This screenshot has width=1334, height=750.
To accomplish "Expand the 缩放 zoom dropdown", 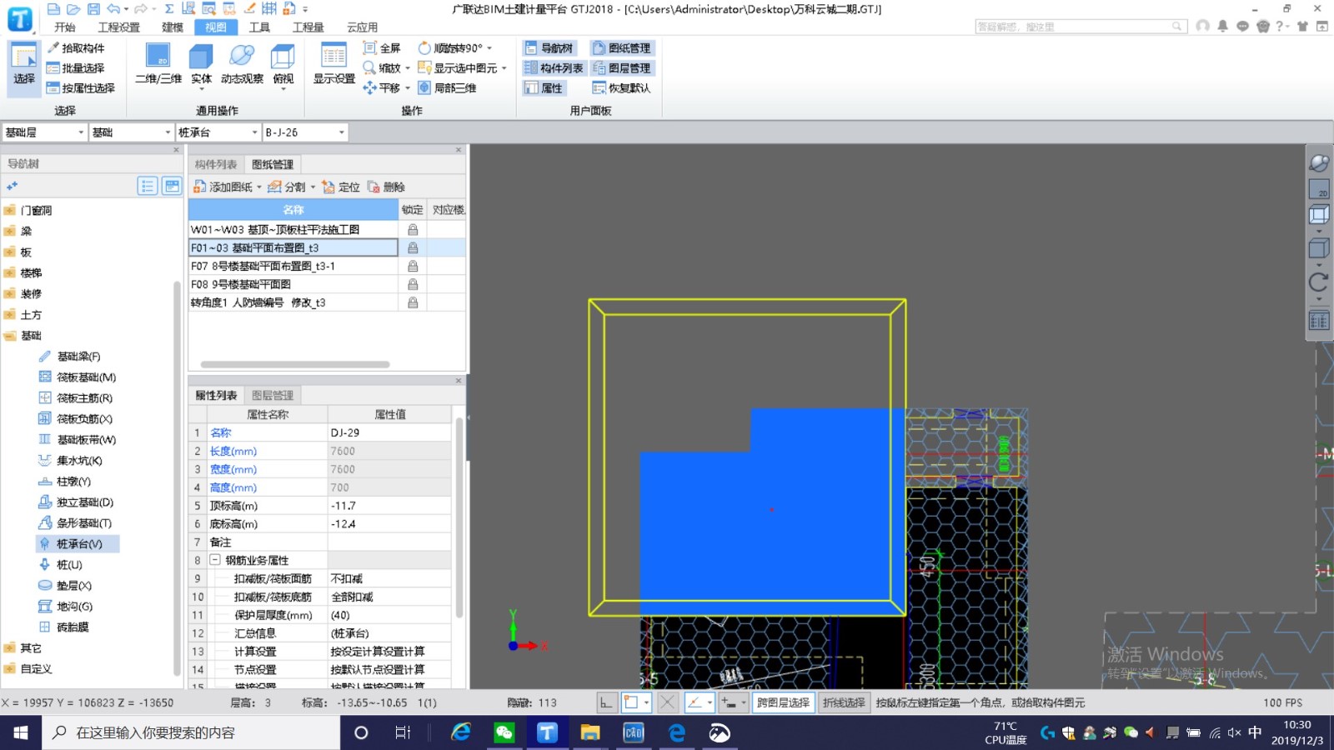I will click(x=408, y=68).
